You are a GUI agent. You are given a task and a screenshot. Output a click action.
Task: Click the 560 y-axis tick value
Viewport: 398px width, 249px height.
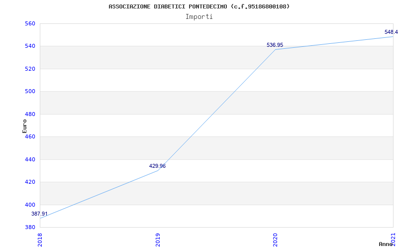(x=30, y=23)
